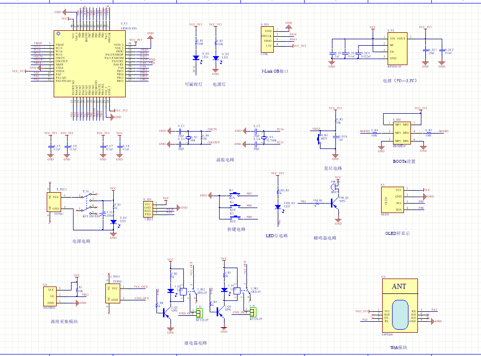Click the J_Q2 NPN relay transistor

tap(164, 311)
